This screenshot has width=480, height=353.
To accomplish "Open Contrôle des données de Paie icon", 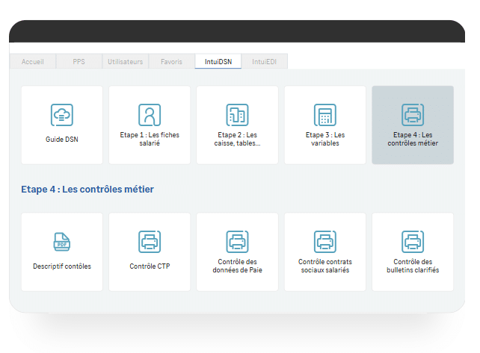I will (x=237, y=242).
